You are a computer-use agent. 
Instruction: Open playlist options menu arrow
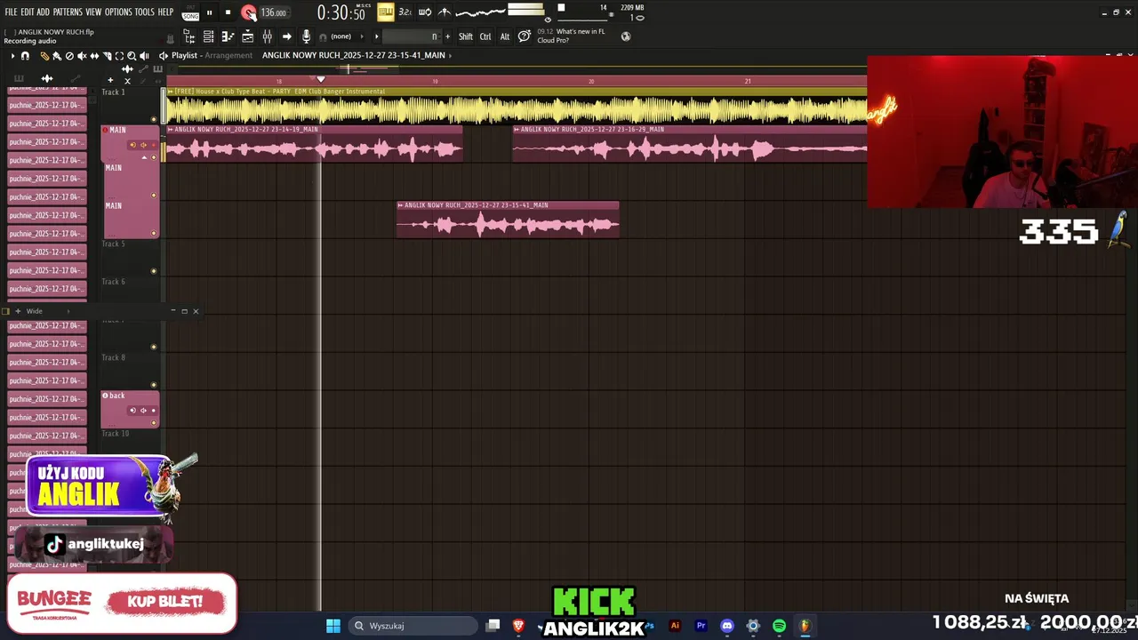tap(12, 56)
